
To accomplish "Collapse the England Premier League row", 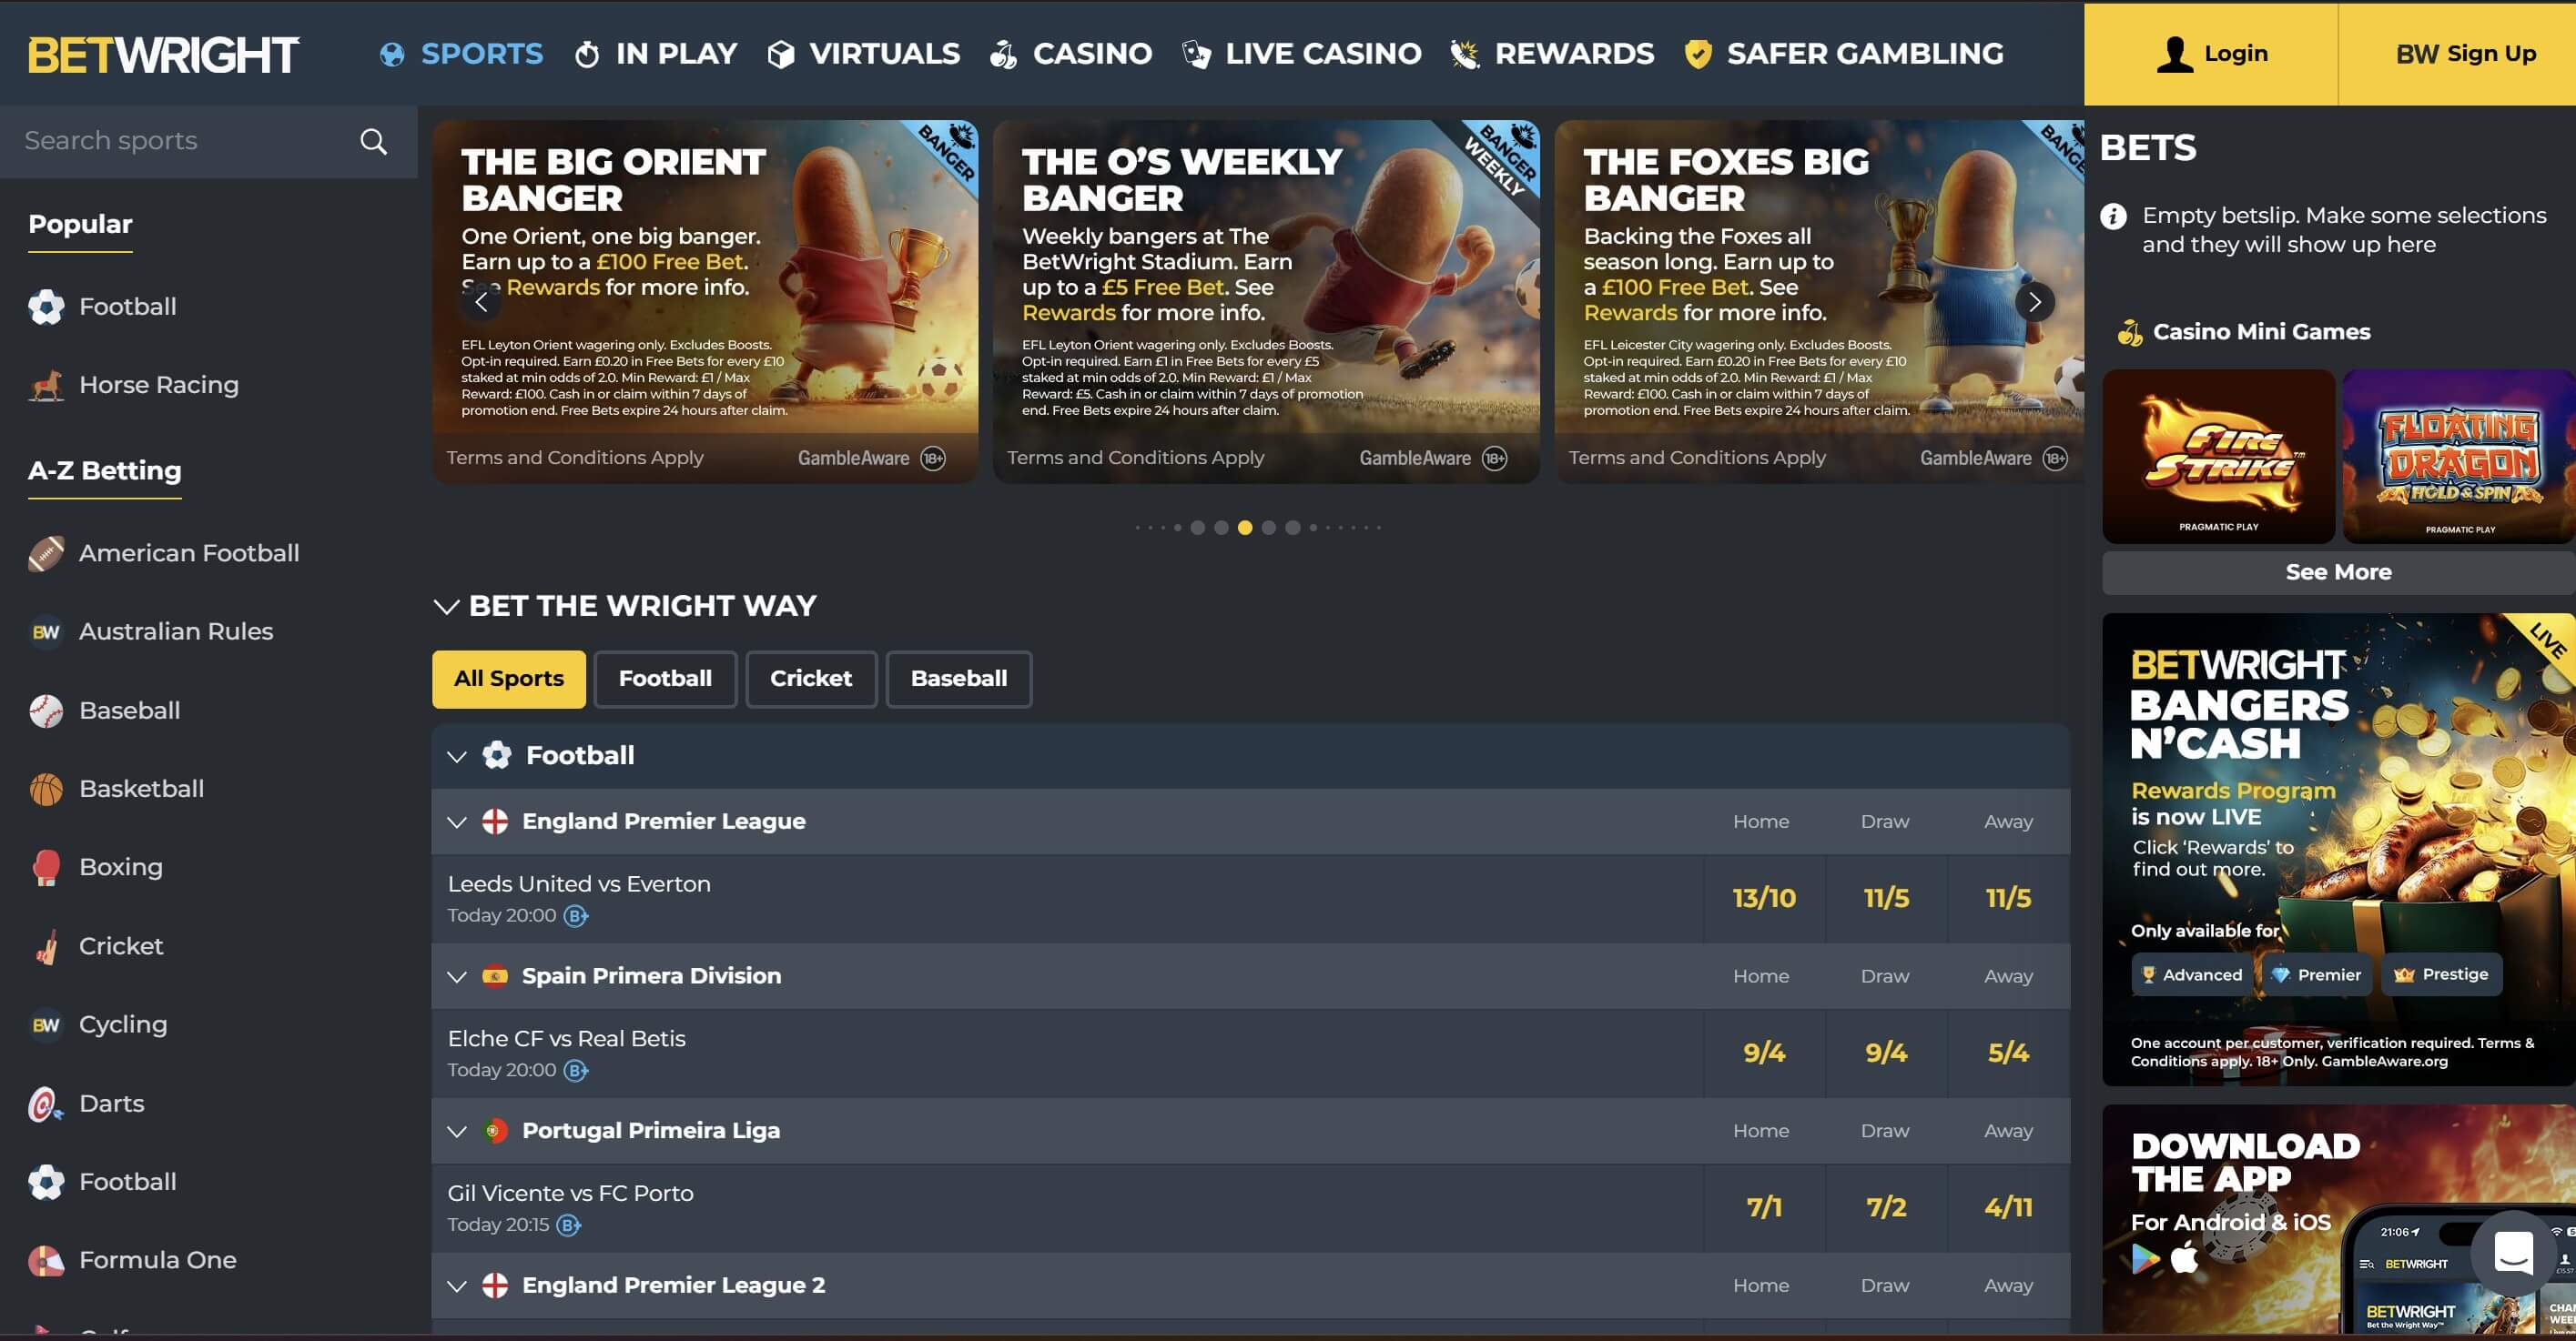I will point(457,822).
